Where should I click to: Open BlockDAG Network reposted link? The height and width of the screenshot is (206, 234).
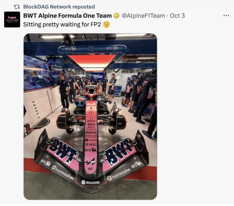(x=59, y=7)
